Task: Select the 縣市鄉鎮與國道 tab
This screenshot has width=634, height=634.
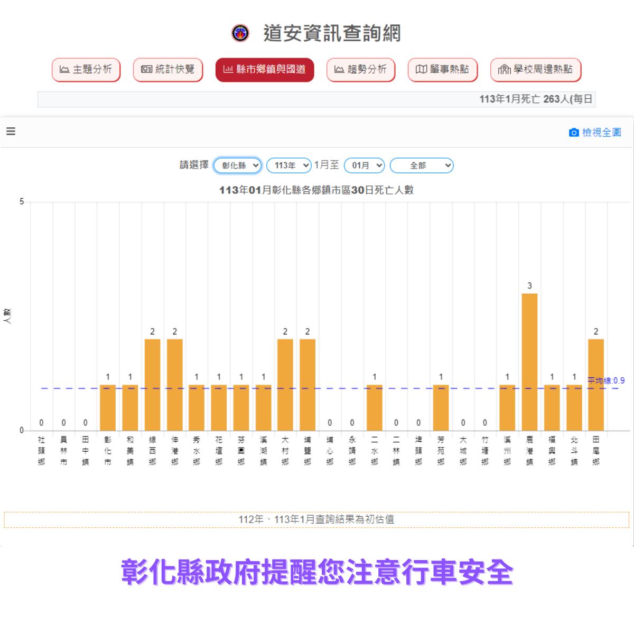Action: click(x=265, y=70)
